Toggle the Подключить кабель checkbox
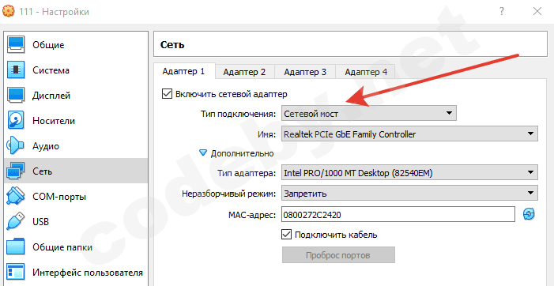This screenshot has height=286, width=554. 286,235
